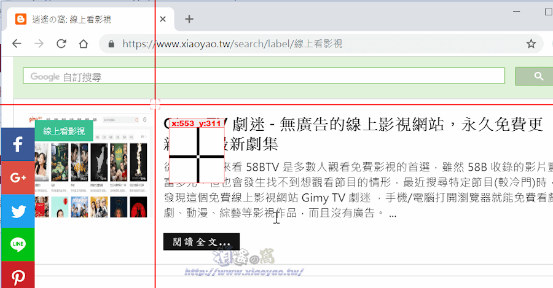Viewport: 553px width, 288px height.
Task: Share on Google Plus
Action: coord(18,177)
